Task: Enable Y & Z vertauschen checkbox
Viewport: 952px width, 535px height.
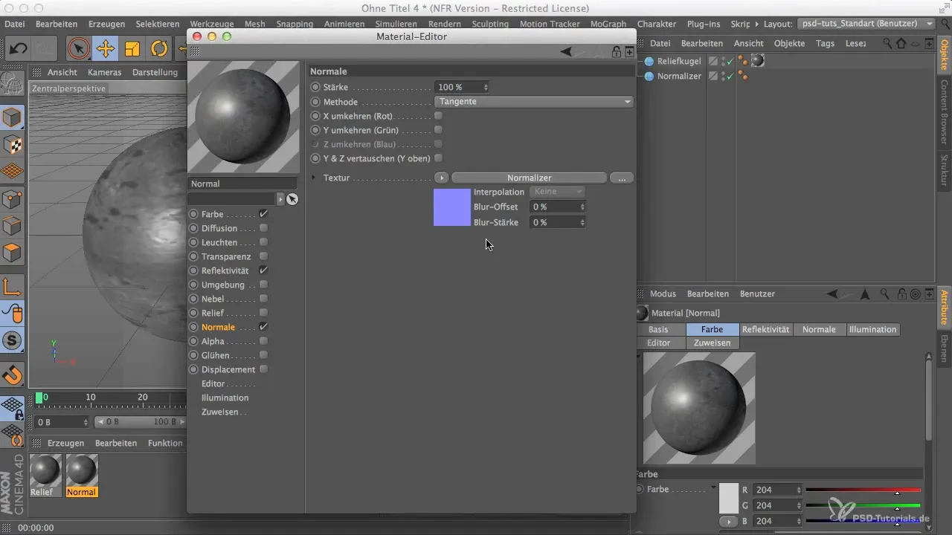Action: tap(438, 158)
